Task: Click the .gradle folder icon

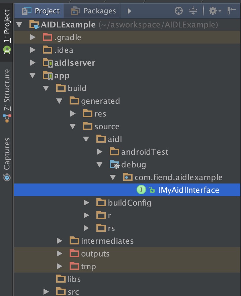Action: click(x=48, y=38)
